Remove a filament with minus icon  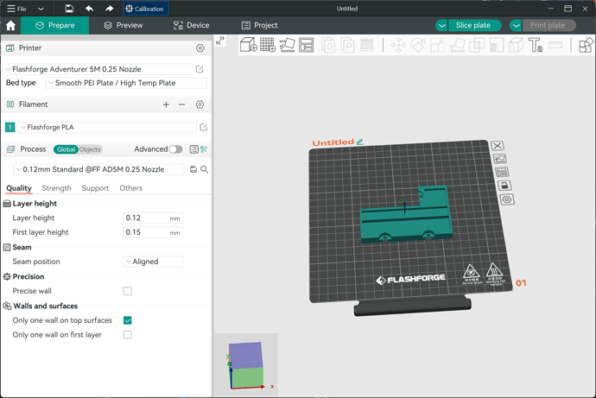point(181,104)
